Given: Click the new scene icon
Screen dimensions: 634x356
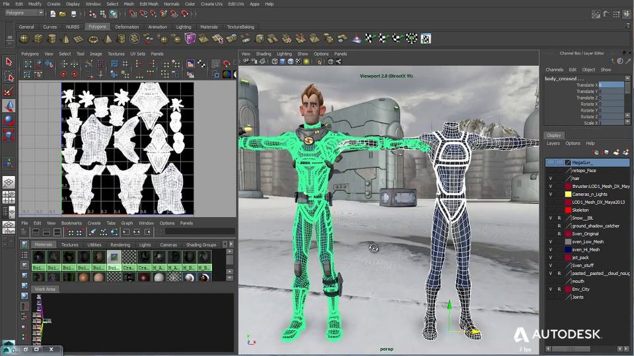Looking at the screenshot, I should tap(53, 14).
